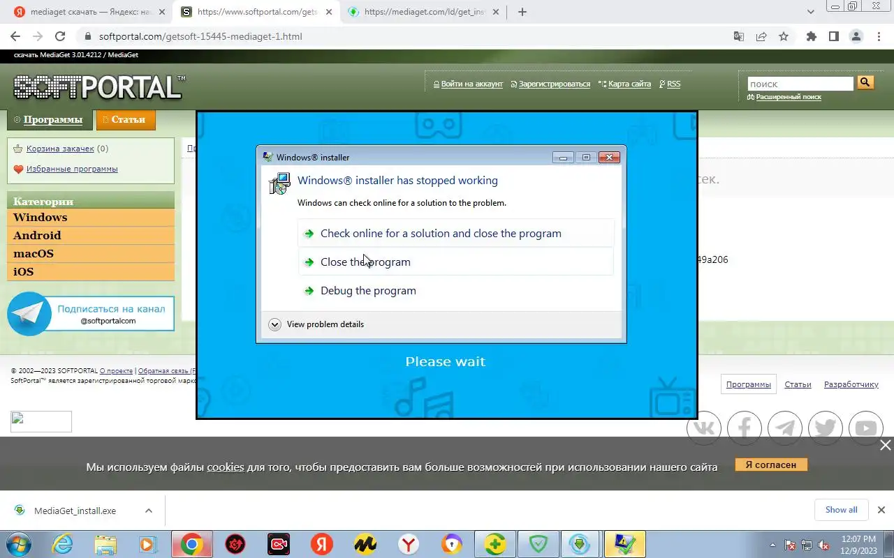Close the downloads bar

881,510
